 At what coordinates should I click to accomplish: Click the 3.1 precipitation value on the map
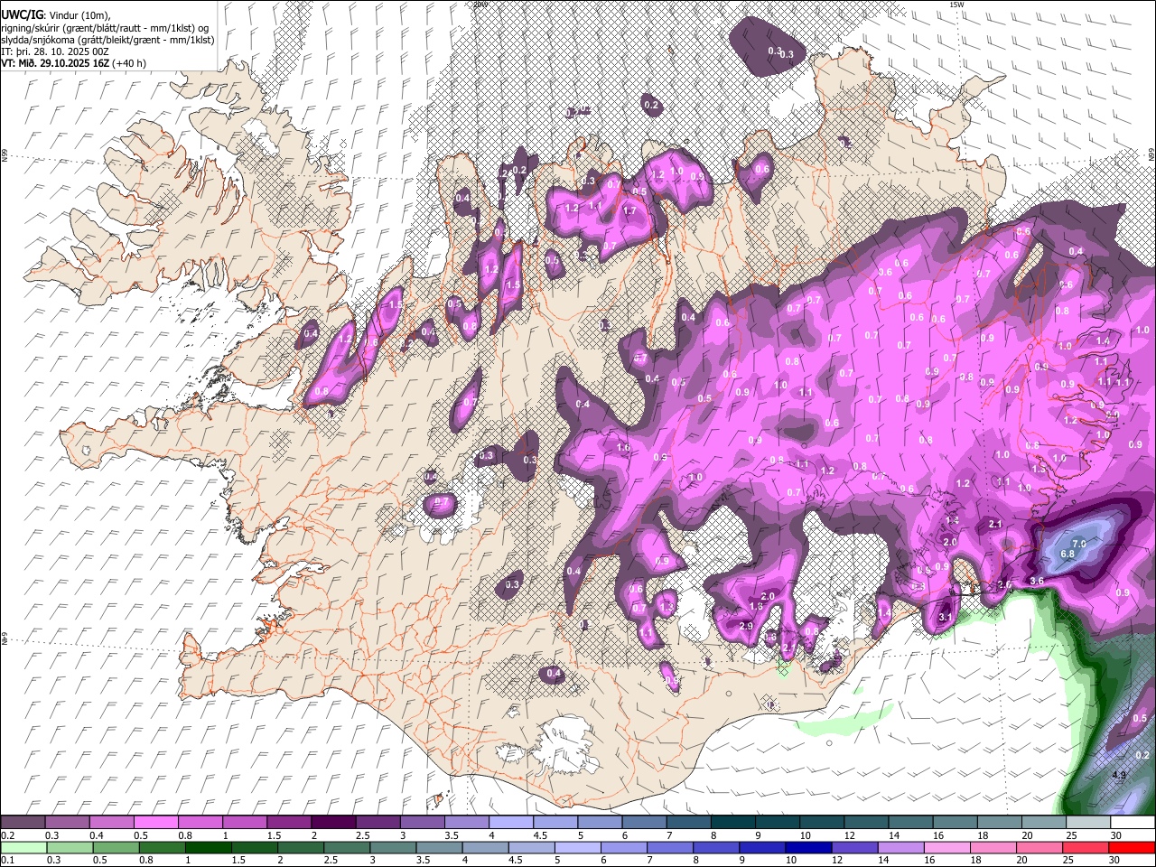pos(946,618)
